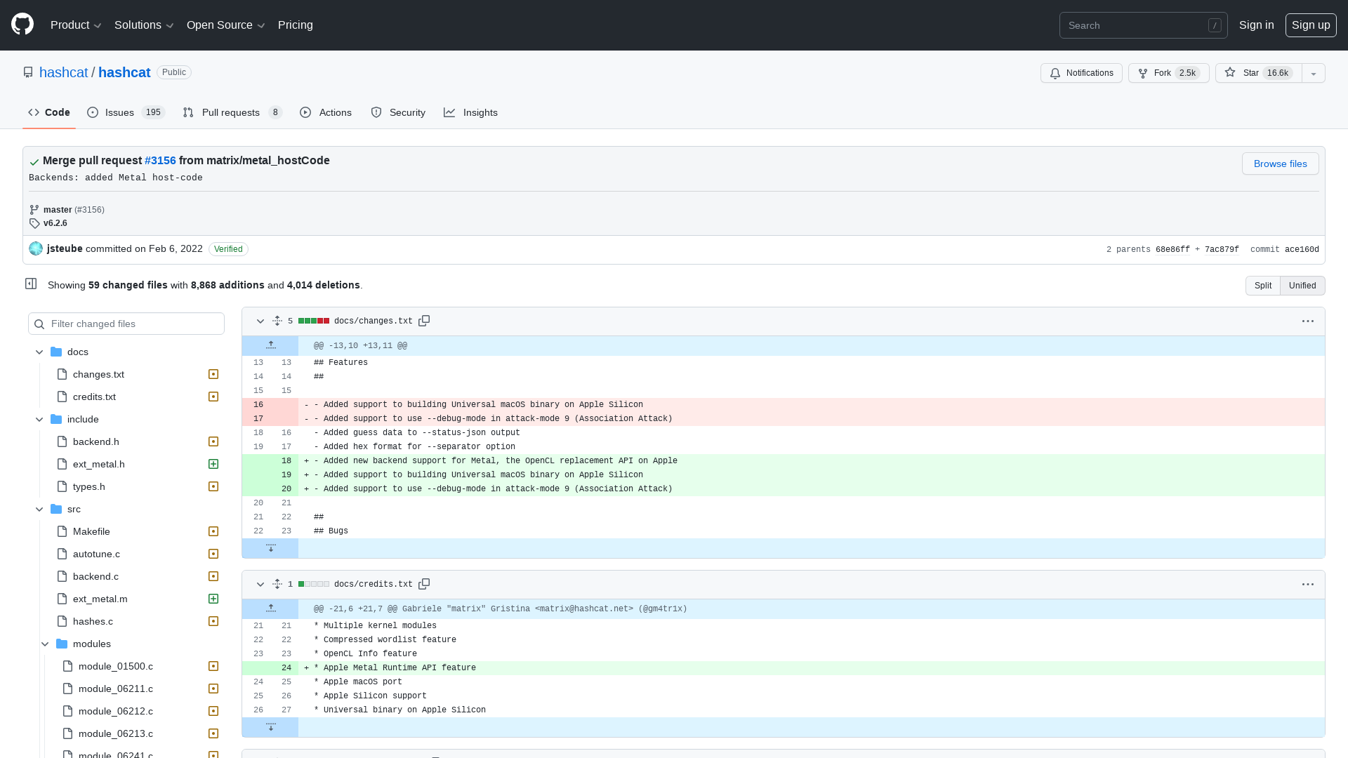This screenshot has height=758, width=1348.
Task: Click the file icon beside hashes.c
Action: 62,621
